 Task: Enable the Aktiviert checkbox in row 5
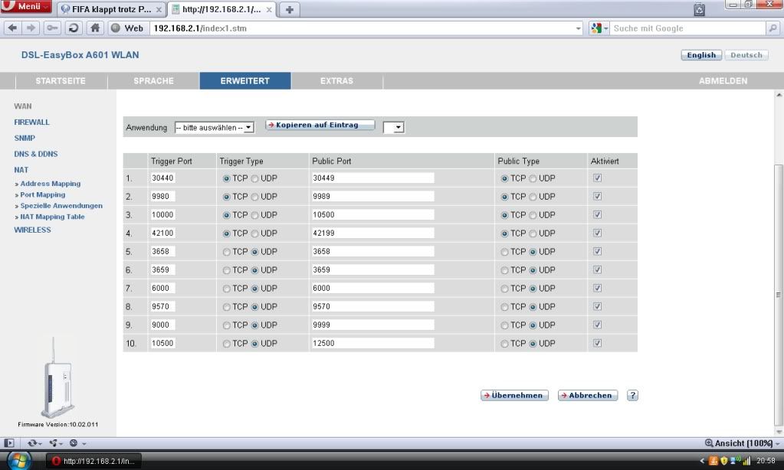pos(597,251)
